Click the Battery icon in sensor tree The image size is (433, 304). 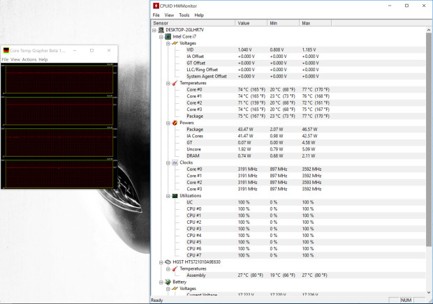tap(168, 282)
